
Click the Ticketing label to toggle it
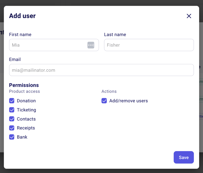[26, 110]
